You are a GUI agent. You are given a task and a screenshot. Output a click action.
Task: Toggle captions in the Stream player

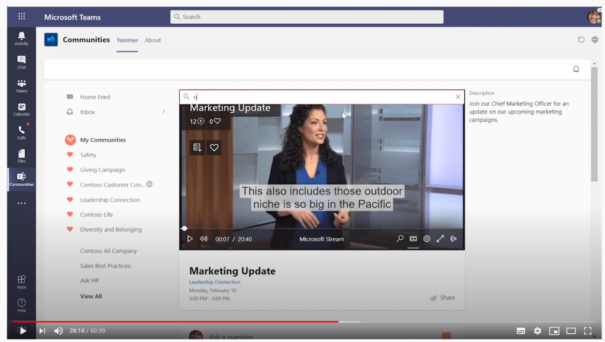pos(413,239)
